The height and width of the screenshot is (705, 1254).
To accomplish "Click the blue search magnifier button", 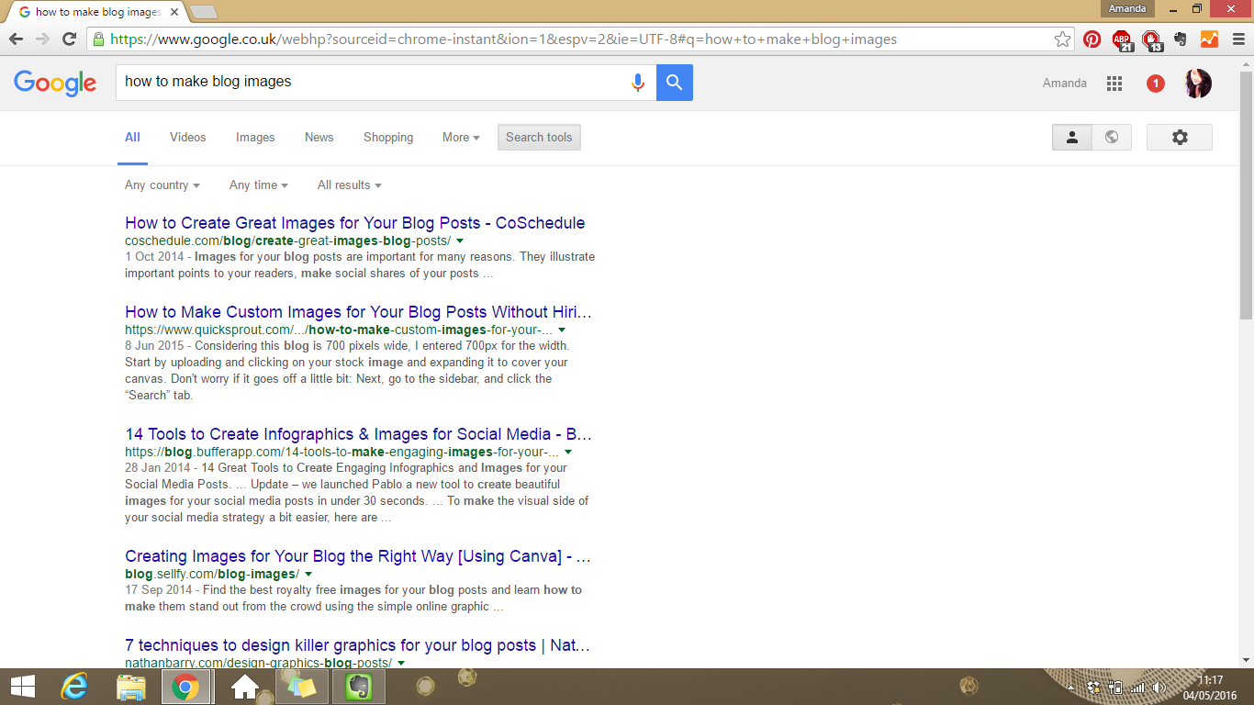I will pyautogui.click(x=675, y=83).
